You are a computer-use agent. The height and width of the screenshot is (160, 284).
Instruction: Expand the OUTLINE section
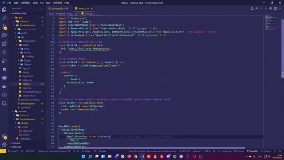(x=16, y=143)
